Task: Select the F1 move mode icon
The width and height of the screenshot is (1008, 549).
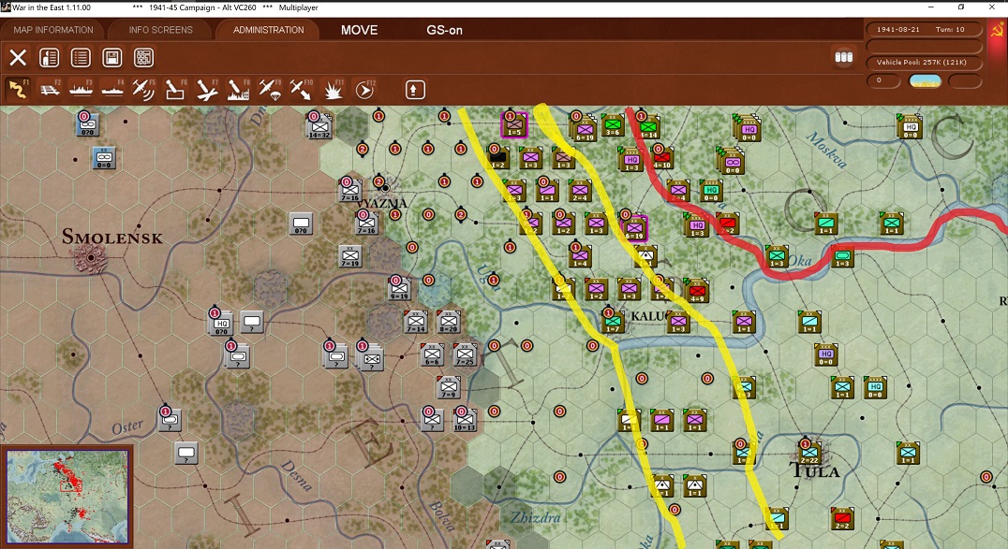Action: 18,90
